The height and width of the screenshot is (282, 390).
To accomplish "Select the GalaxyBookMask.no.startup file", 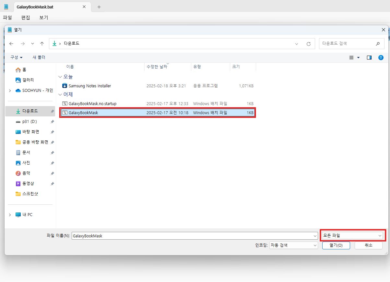I will [158, 104].
